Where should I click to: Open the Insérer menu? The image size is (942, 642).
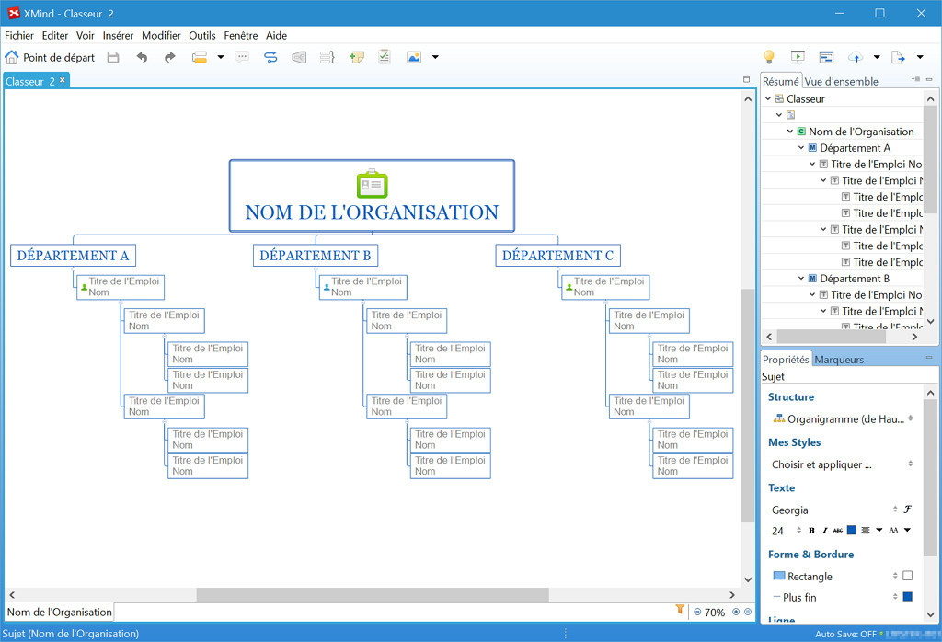[118, 36]
